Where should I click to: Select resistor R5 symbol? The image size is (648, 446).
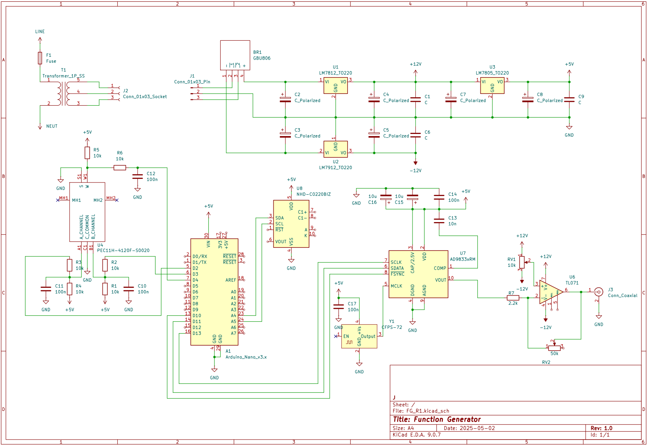click(87, 153)
